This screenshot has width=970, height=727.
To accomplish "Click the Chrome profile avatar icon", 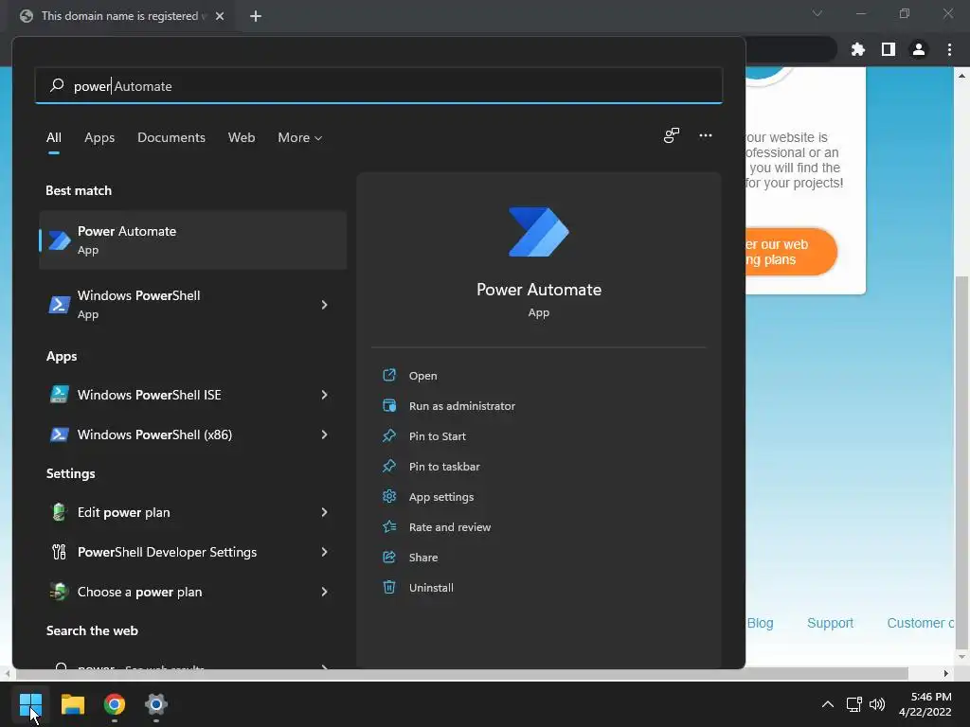I will pyautogui.click(x=919, y=49).
